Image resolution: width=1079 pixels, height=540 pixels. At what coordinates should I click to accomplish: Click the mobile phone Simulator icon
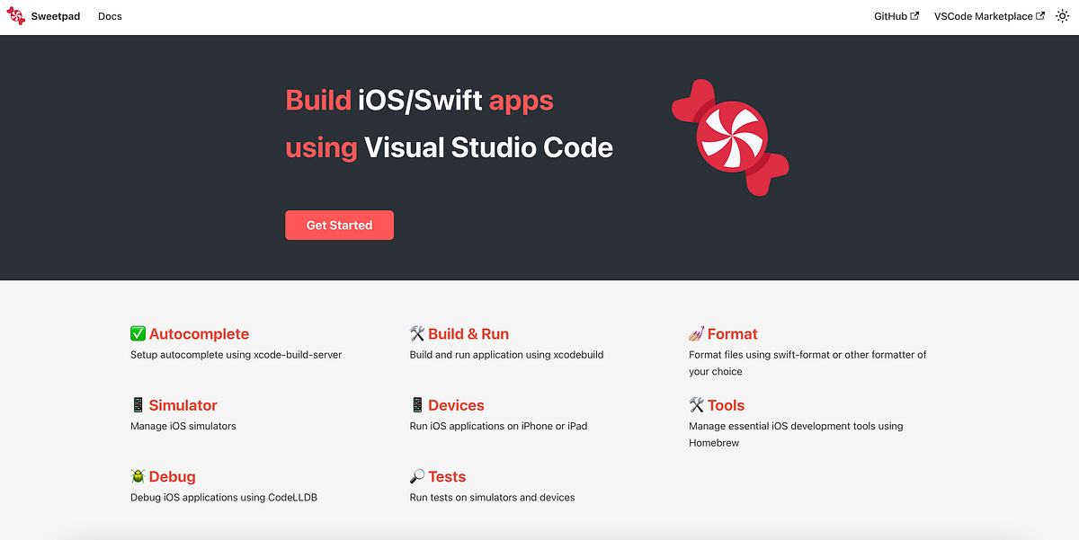pyautogui.click(x=138, y=404)
